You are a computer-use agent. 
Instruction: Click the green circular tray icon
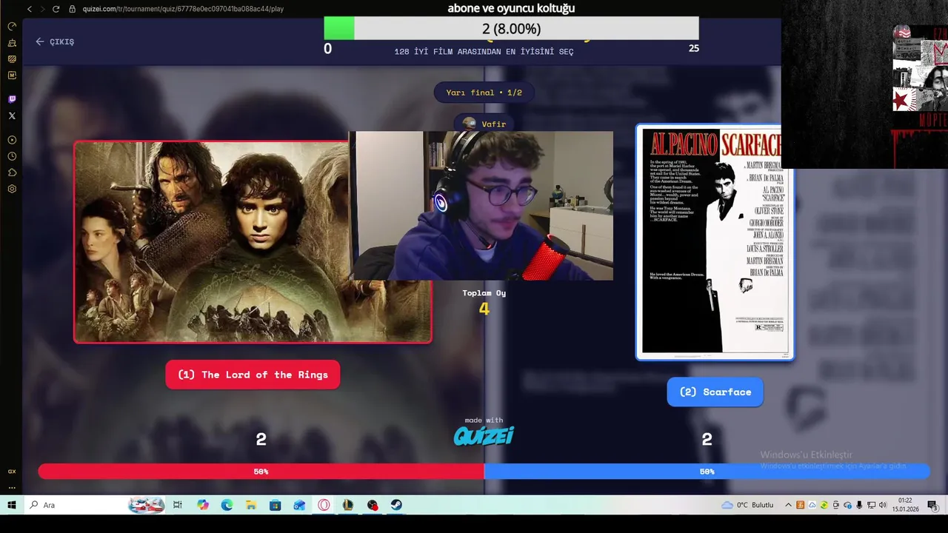point(824,505)
